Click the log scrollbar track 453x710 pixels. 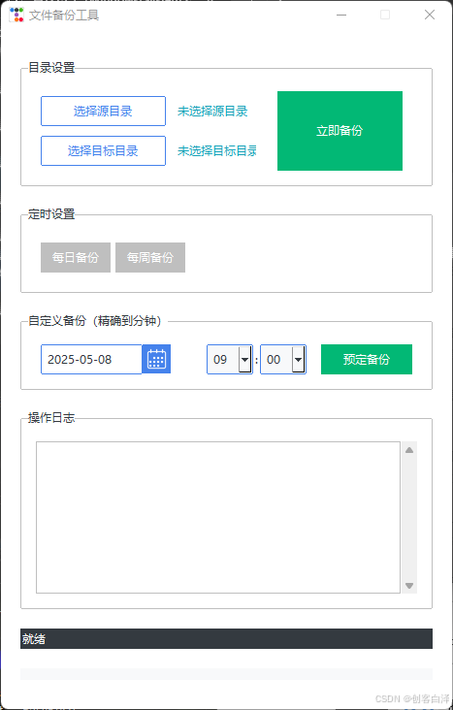pos(409,517)
